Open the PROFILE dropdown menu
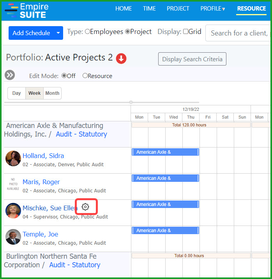 click(x=212, y=9)
